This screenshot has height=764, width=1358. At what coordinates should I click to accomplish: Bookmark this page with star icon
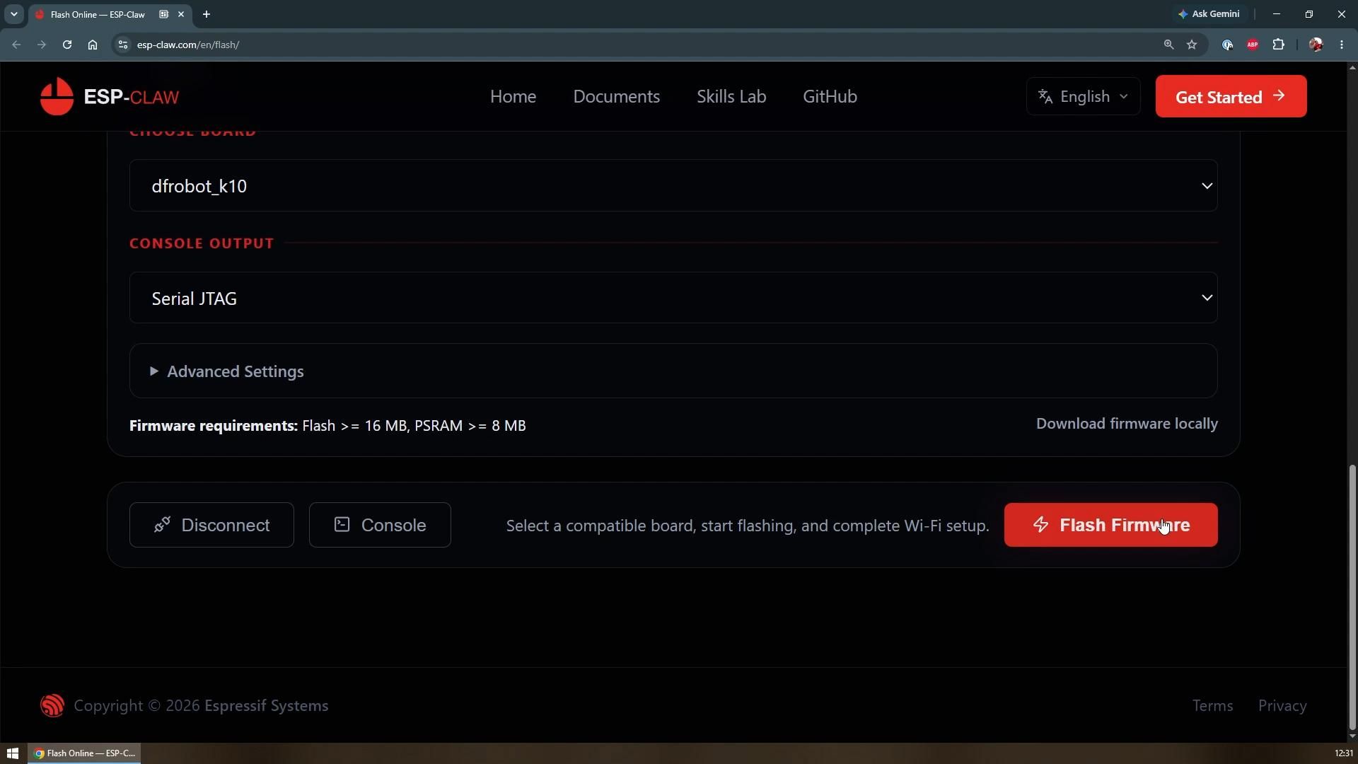click(x=1192, y=45)
